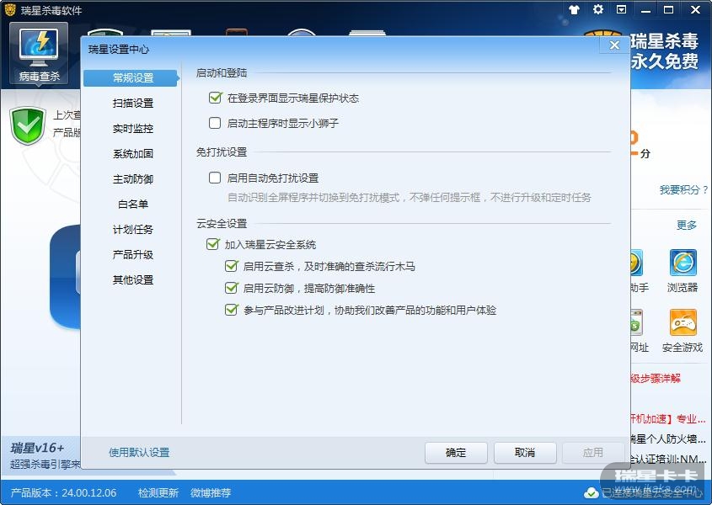Click the 我要积分 link

(683, 189)
